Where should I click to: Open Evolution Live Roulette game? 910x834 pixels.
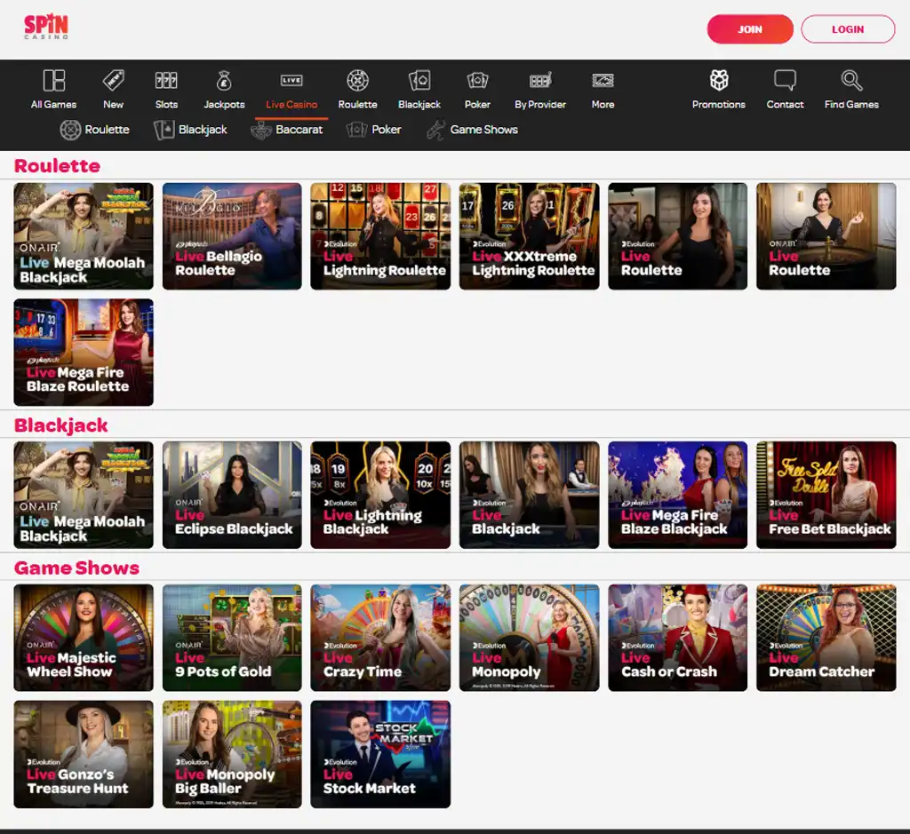tap(678, 236)
